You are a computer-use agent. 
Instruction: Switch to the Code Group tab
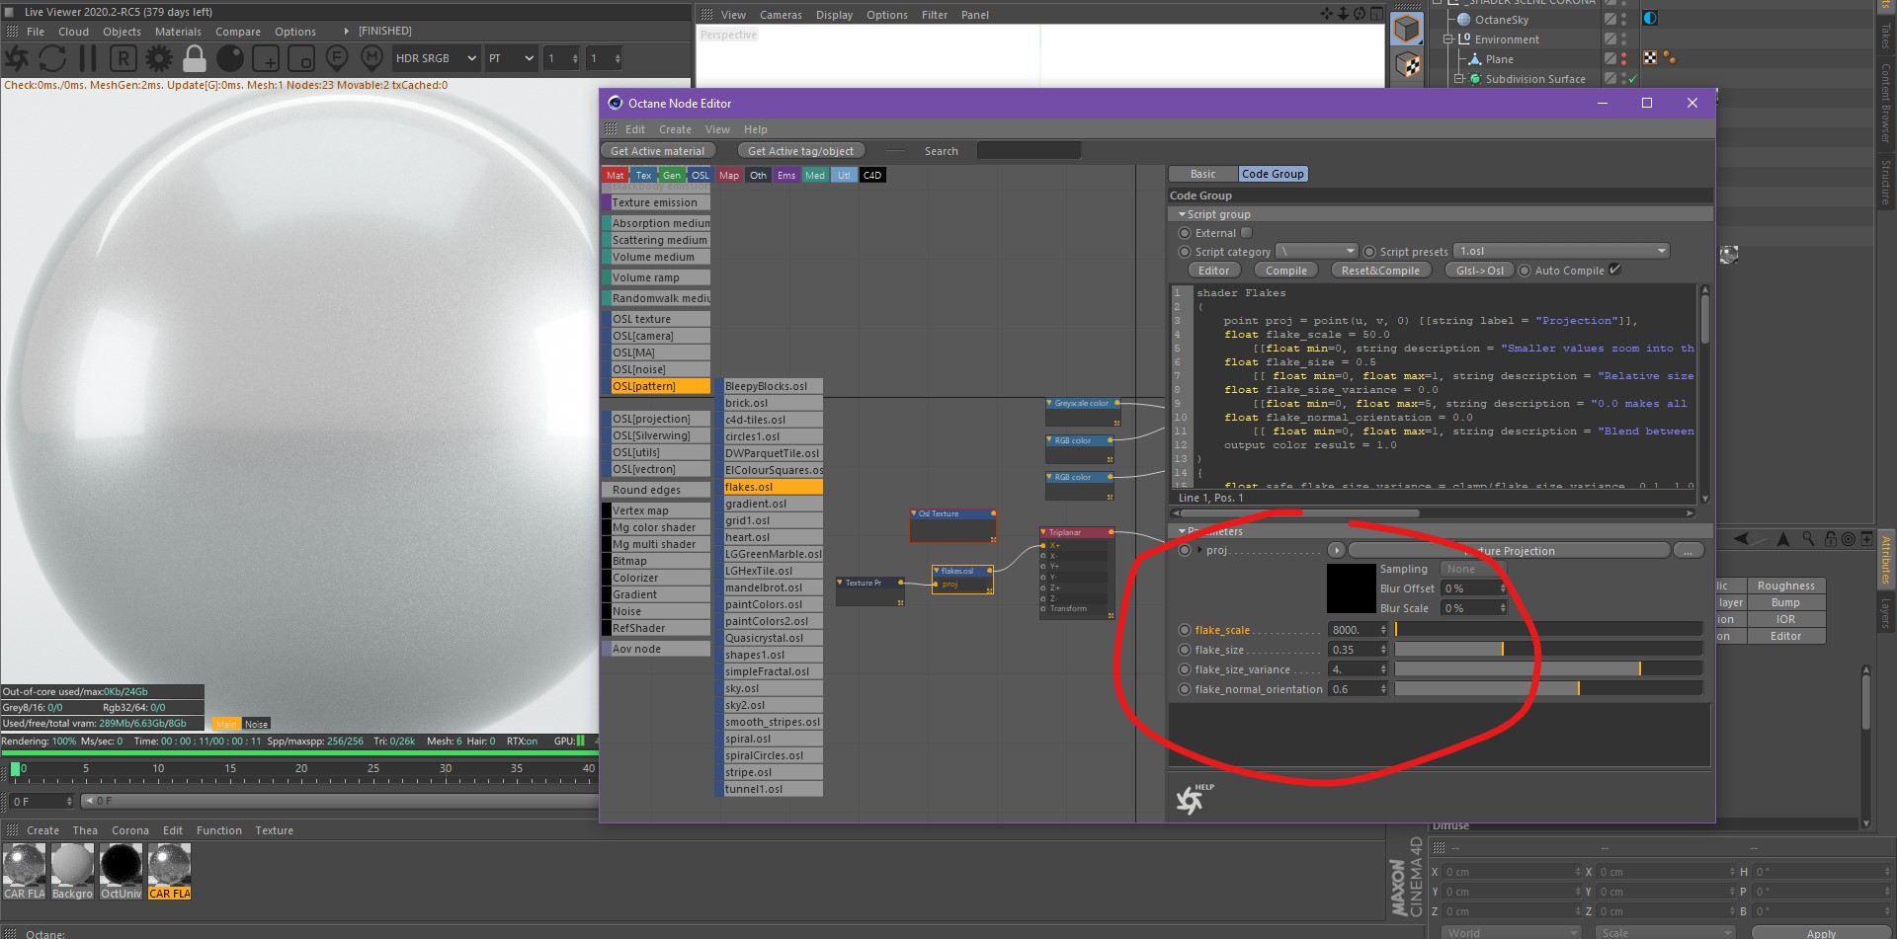click(1273, 174)
